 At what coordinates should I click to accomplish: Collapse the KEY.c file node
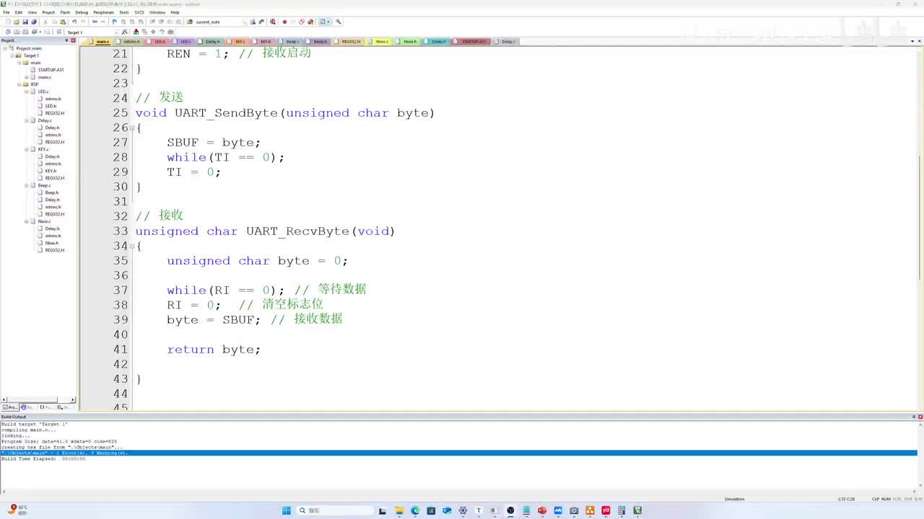pos(27,149)
